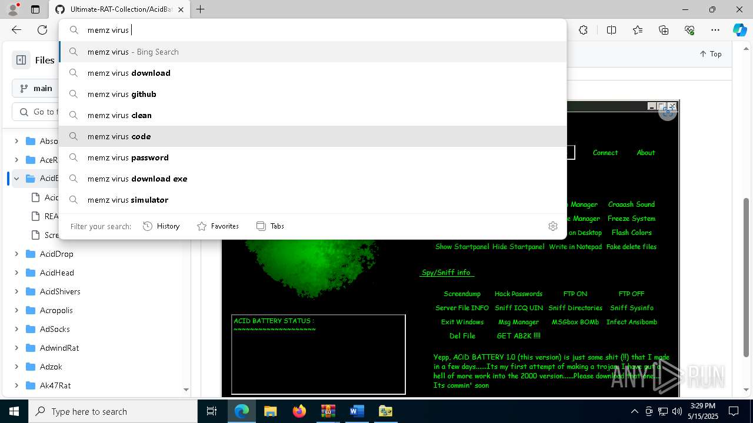Click Connect in the AcidBattery screenshot
Viewport: 753px width, 423px height.
tap(605, 153)
